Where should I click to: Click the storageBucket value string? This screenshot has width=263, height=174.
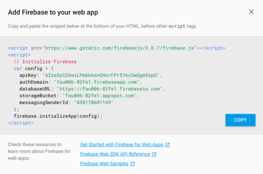(99, 96)
